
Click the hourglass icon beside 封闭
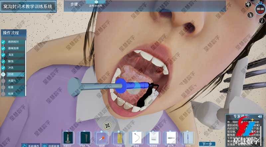pyautogui.click(x=3, y=74)
